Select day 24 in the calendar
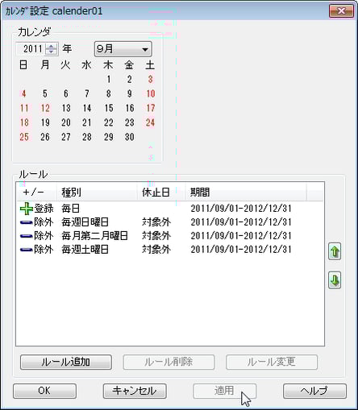The height and width of the screenshot is (410, 358). 151,123
